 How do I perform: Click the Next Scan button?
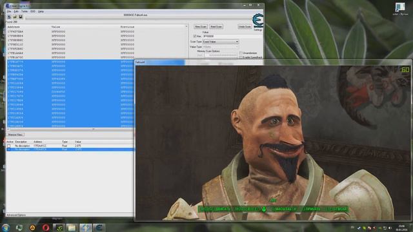216,26
